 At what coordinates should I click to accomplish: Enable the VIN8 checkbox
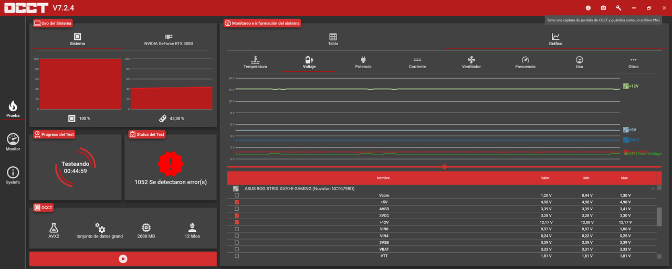click(x=236, y=229)
